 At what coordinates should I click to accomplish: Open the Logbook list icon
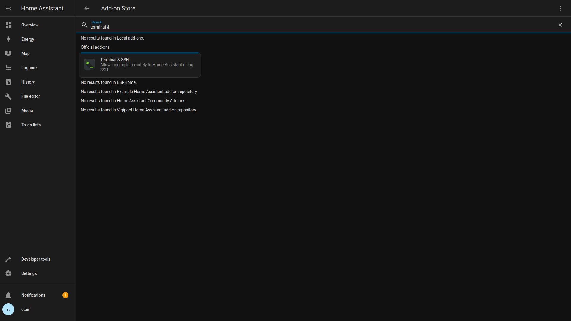(8, 68)
